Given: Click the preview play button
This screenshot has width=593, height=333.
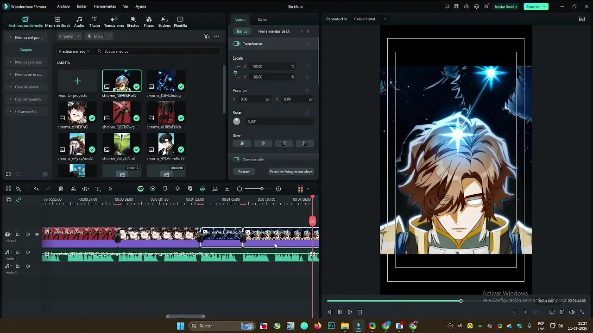Looking at the screenshot, I should pos(350,312).
